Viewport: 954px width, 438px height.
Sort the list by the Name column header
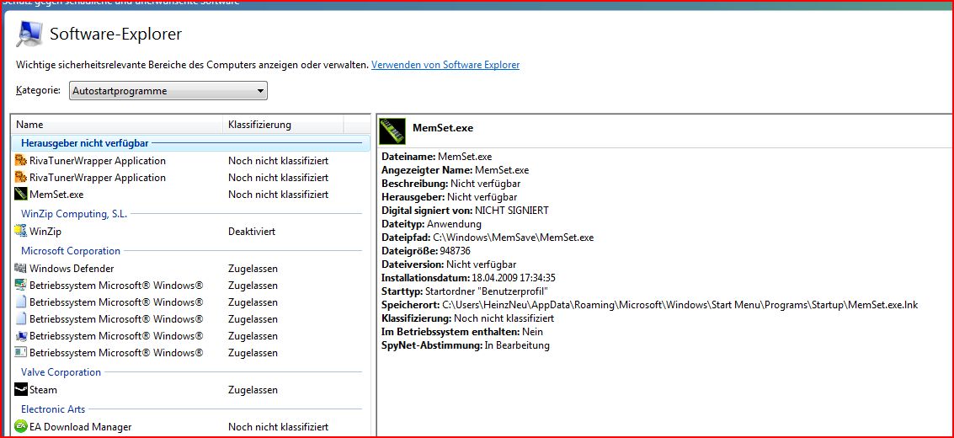(117, 125)
